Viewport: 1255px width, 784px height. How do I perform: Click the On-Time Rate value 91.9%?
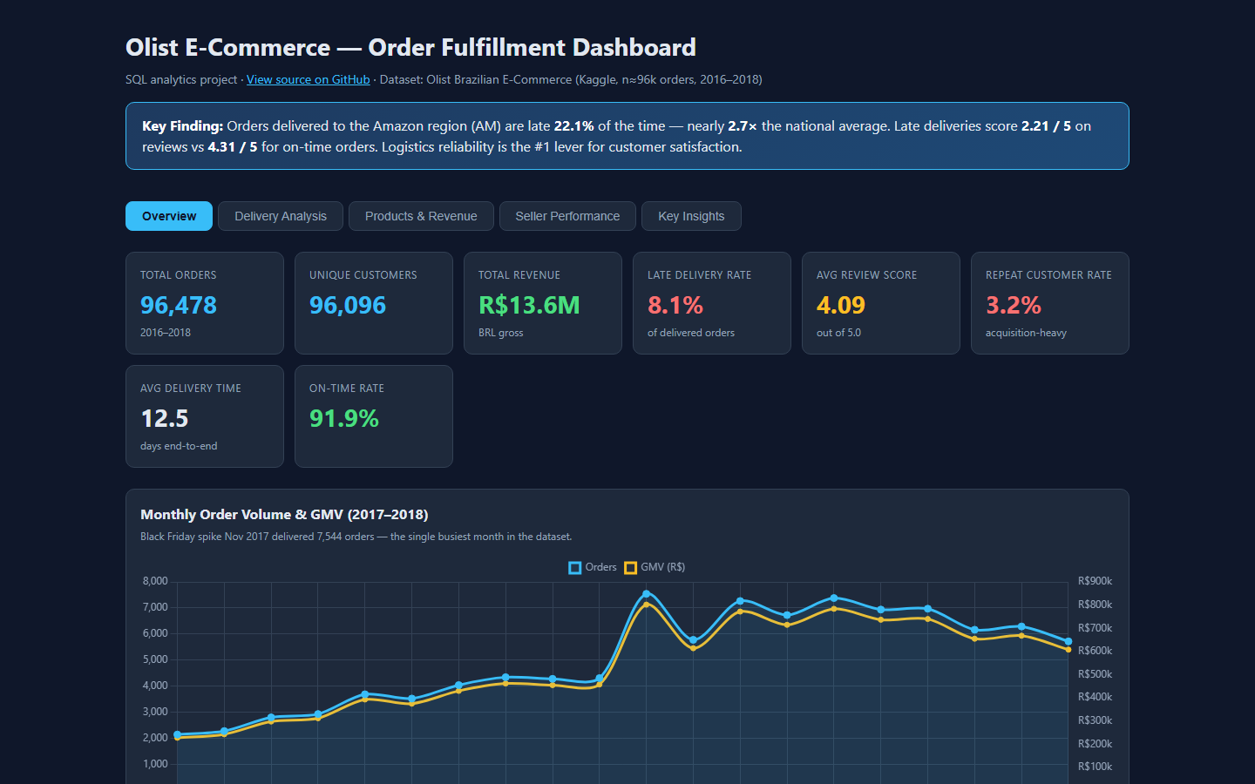tap(344, 418)
